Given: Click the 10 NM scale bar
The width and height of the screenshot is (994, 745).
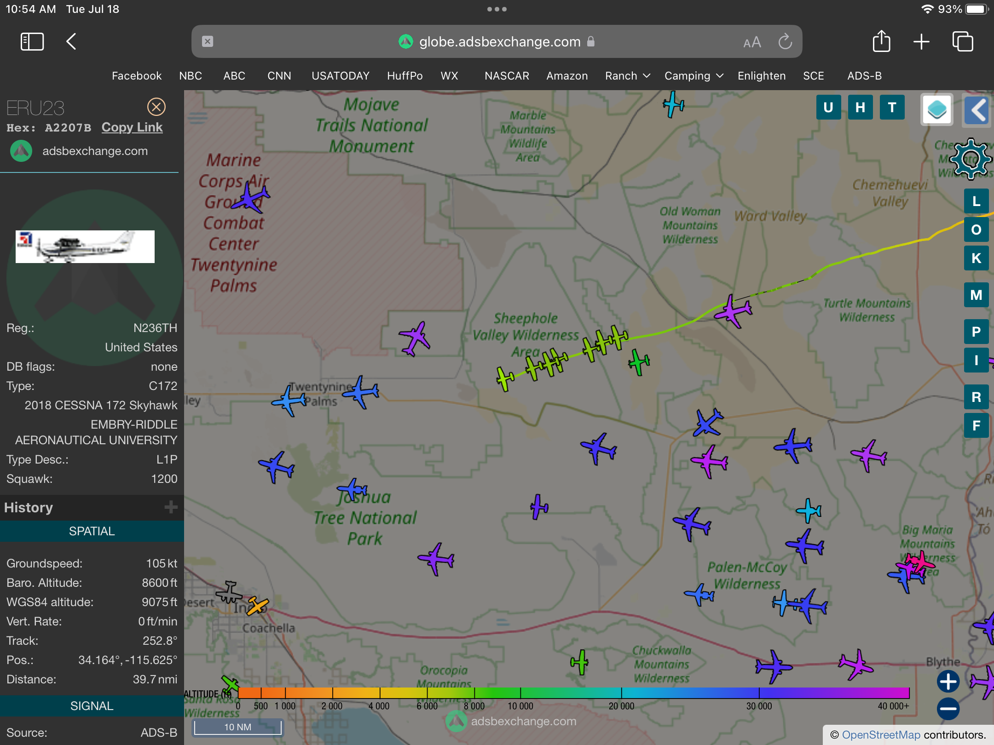Looking at the screenshot, I should point(237,727).
